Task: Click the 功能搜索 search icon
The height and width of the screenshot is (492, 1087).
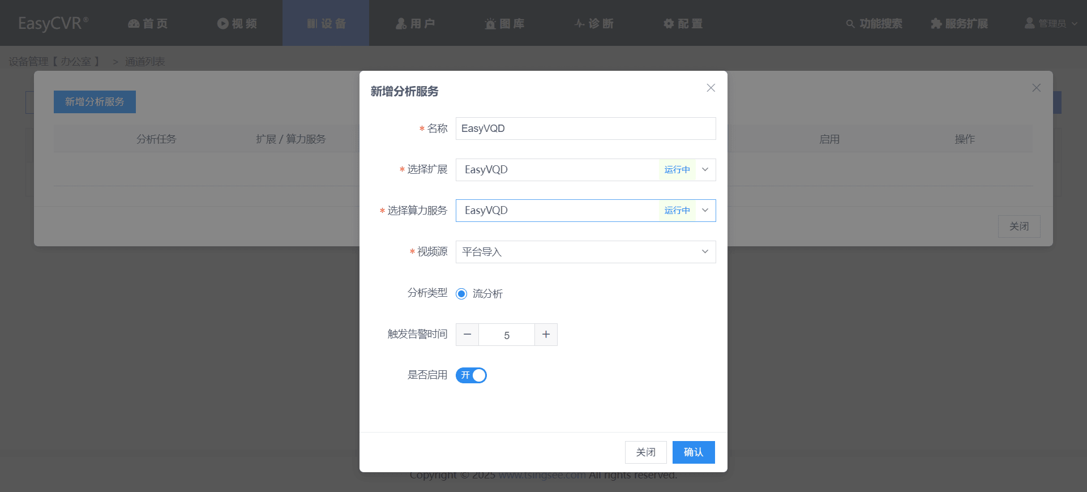Action: (x=850, y=24)
